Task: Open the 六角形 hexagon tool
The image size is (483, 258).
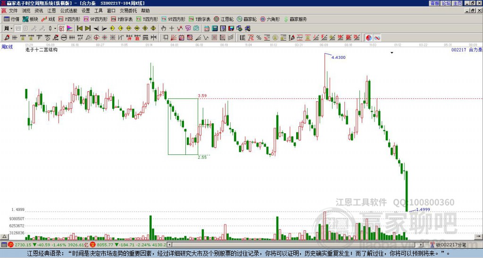Action: (x=270, y=19)
